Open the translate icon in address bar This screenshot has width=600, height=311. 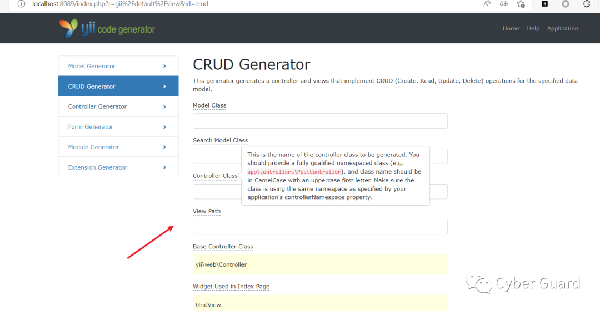click(503, 4)
